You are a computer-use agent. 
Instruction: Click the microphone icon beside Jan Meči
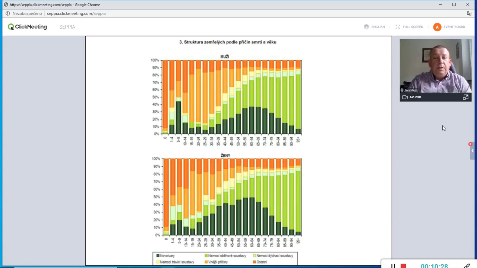tap(402, 90)
